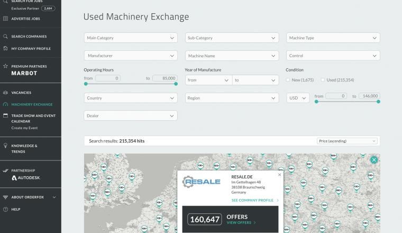Click the Search Companies magnifier icon
Image resolution: width=402 pixels, height=233 pixels.
(x=5, y=37)
